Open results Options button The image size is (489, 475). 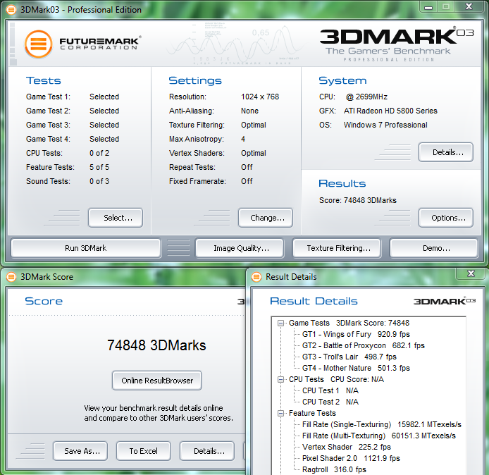point(446,218)
